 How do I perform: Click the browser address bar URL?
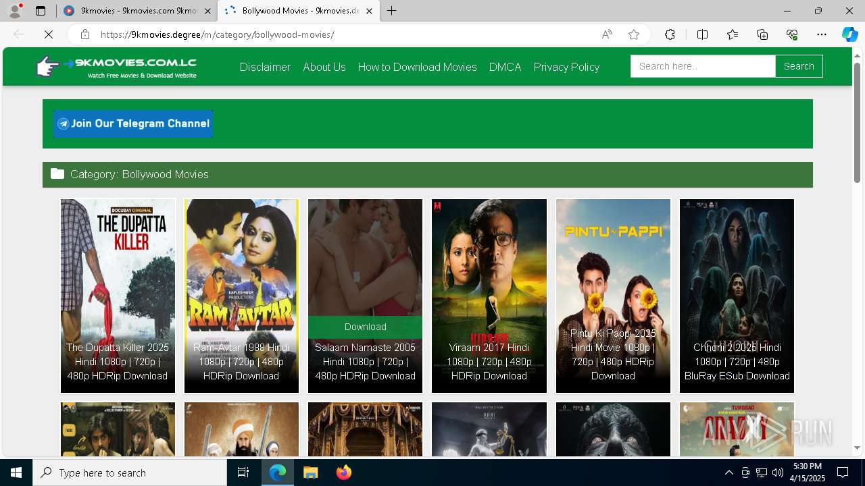217,34
